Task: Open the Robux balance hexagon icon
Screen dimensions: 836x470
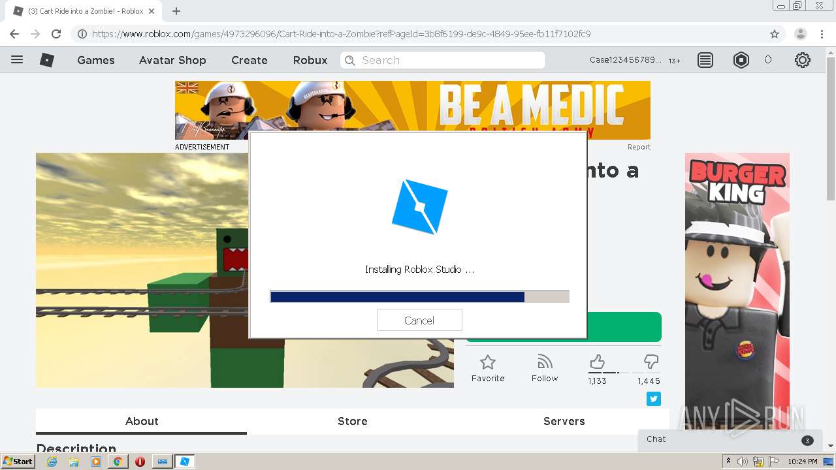Action: coord(741,60)
